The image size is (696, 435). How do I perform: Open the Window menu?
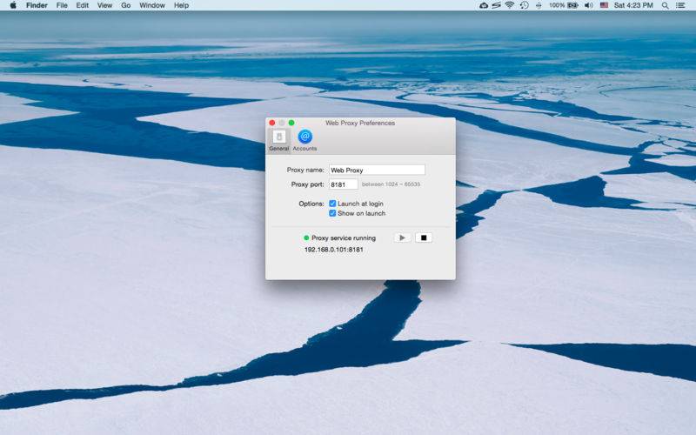click(152, 5)
